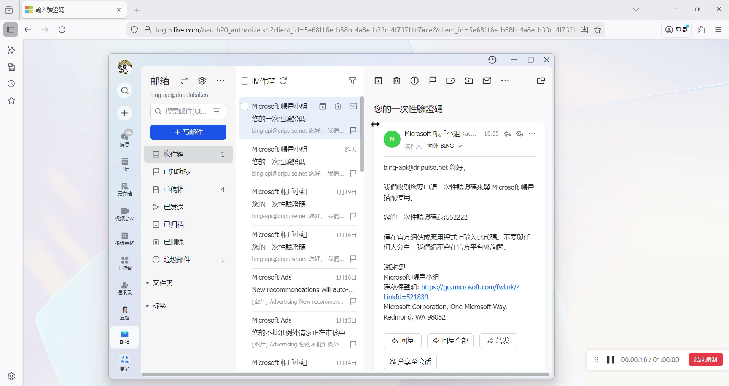729x386 pixels.
Task: Open search filter options in mail search box
Action: [216, 111]
